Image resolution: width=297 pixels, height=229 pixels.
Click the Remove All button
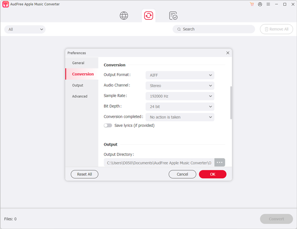(x=276, y=29)
